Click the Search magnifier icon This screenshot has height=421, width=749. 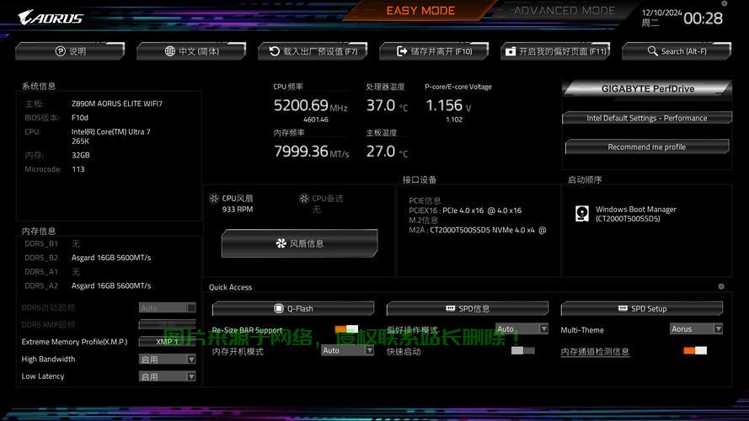click(652, 51)
